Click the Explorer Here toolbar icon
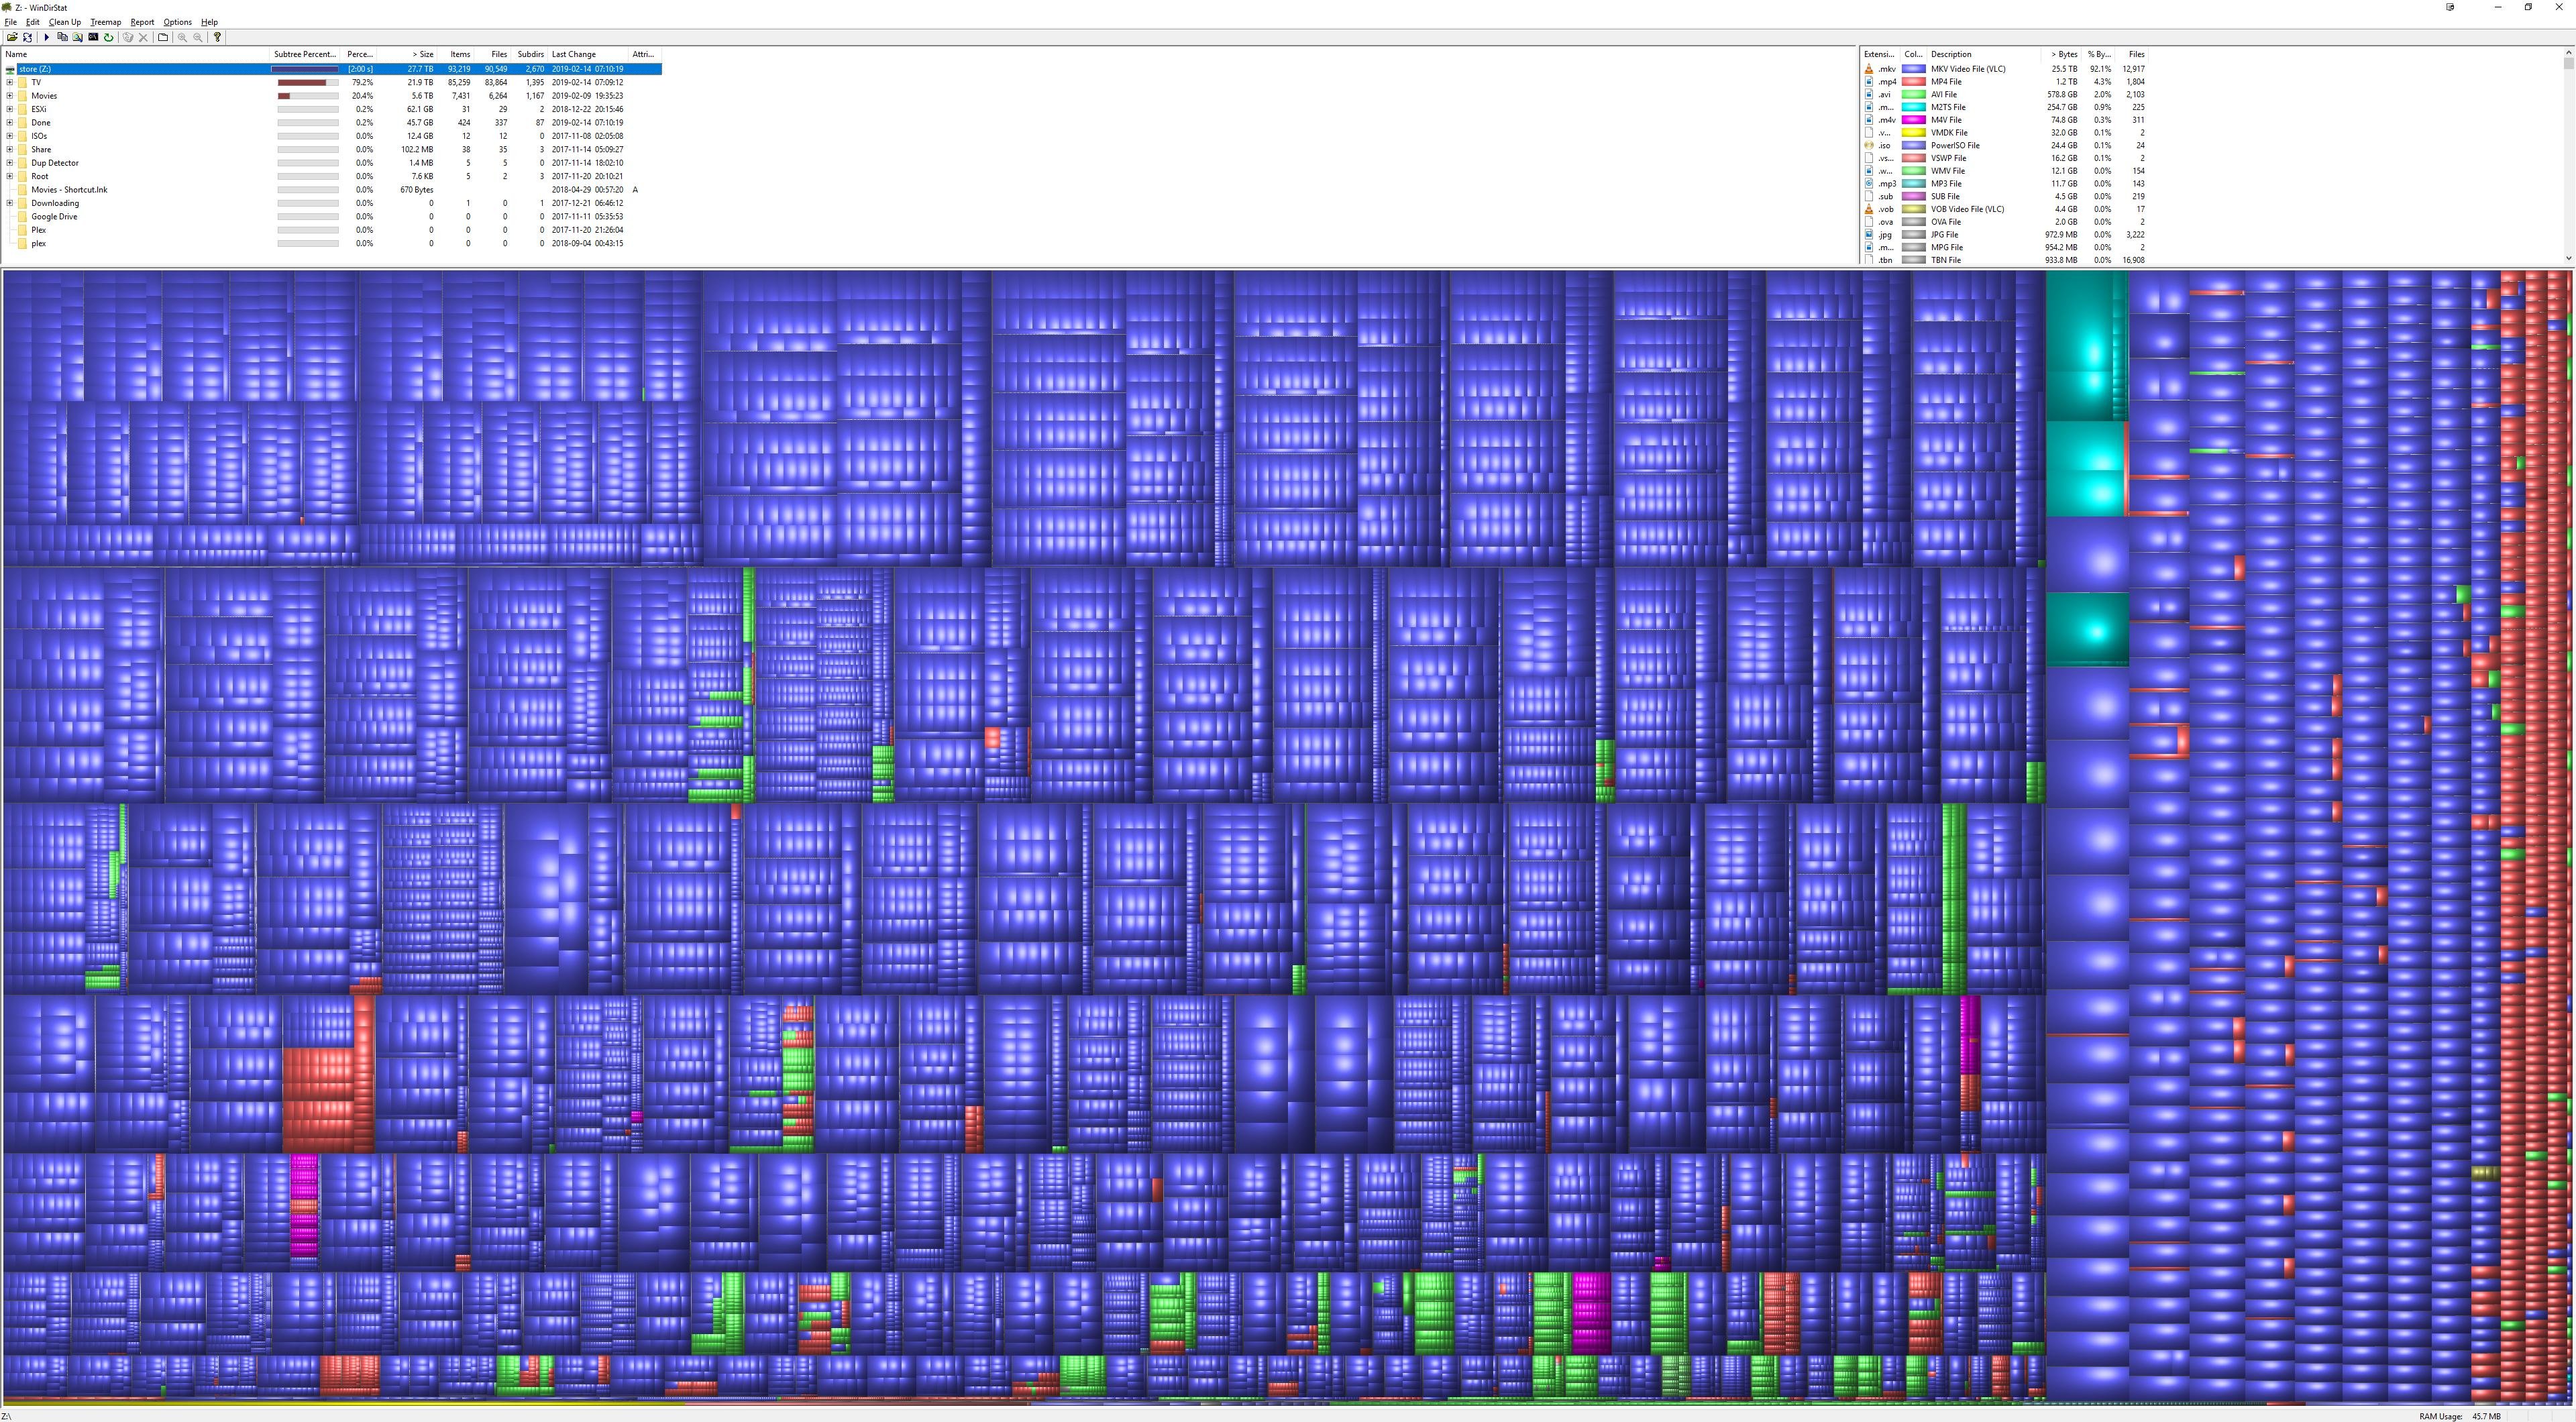The width and height of the screenshot is (2576, 1422). pos(77,37)
